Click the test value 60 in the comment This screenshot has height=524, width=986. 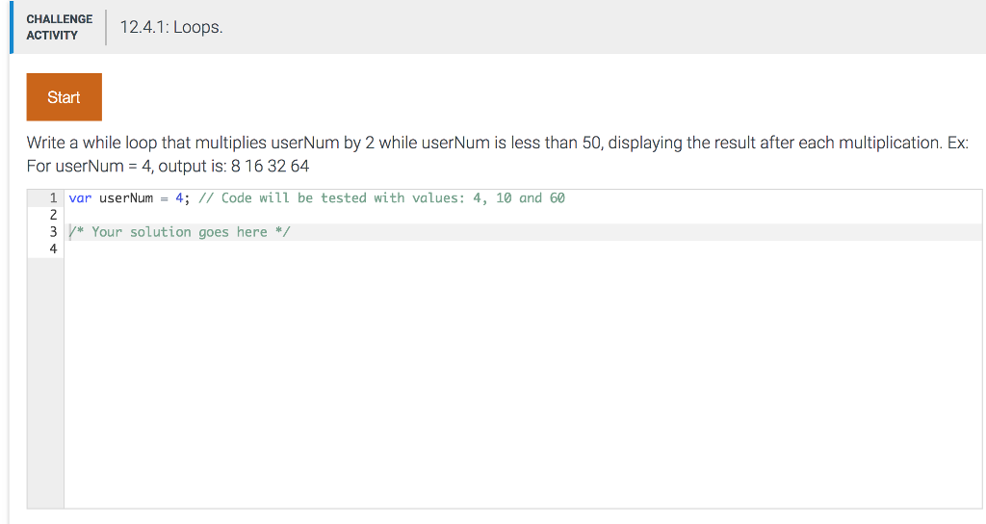[x=557, y=198]
